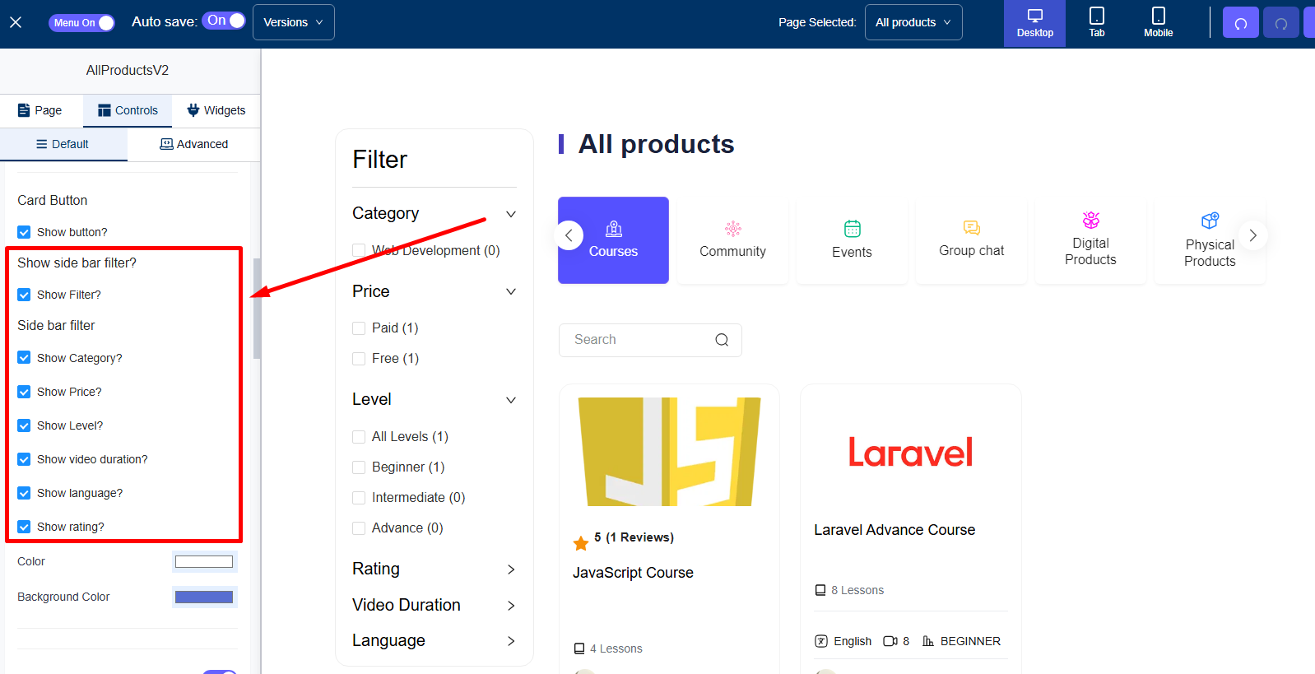The image size is (1315, 674).
Task: Open the Widgets tab
Action: (216, 110)
